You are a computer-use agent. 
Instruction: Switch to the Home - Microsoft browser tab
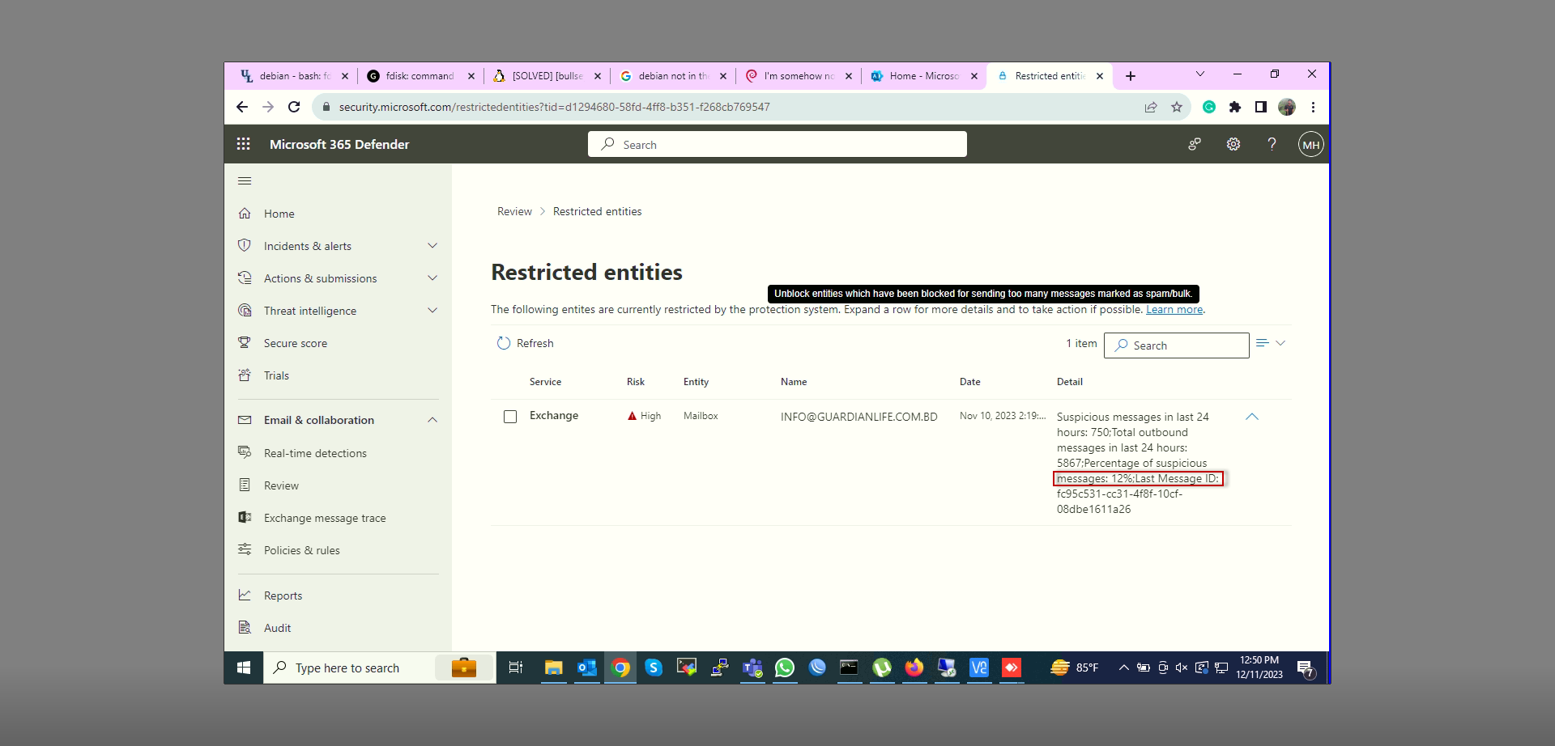click(x=923, y=75)
